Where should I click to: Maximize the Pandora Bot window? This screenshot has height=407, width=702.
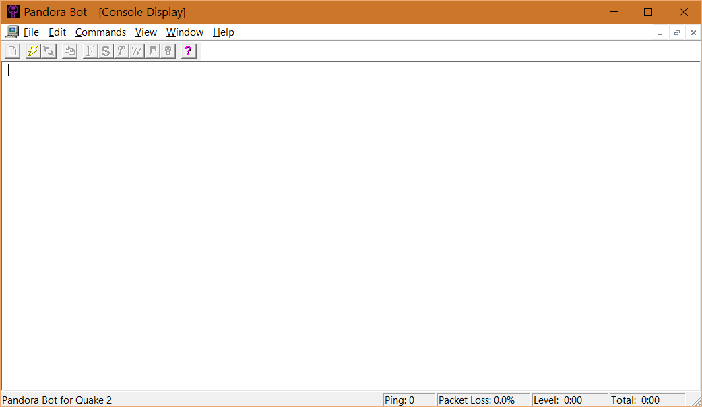click(x=648, y=12)
